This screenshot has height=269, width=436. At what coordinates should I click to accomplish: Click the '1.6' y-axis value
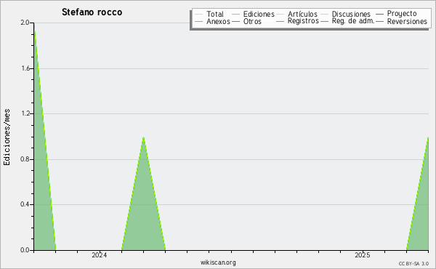25,68
